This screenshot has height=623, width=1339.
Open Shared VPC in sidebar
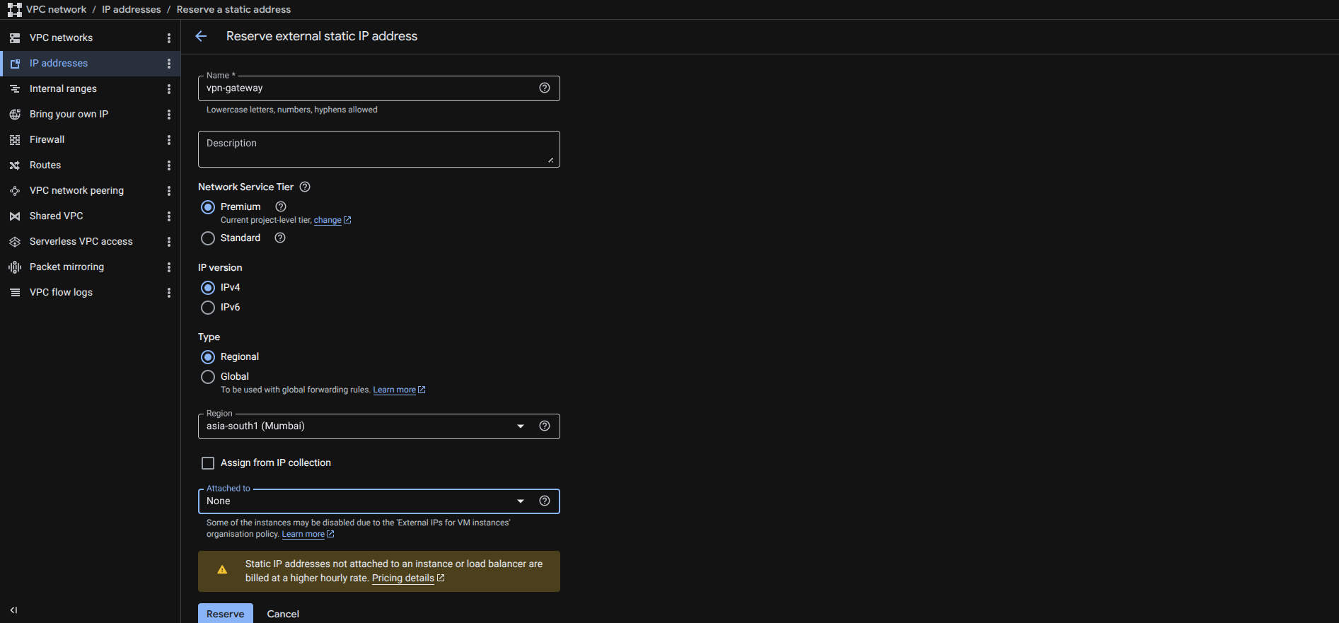(57, 216)
